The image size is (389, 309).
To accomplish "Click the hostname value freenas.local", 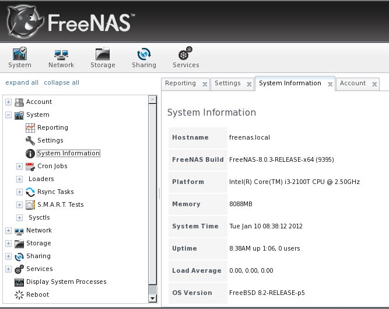I will (250, 137).
